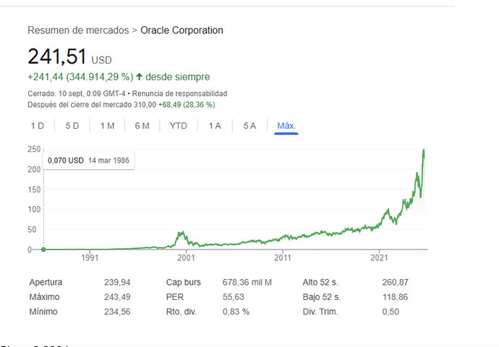The height and width of the screenshot is (347, 499).
Task: Select the YTD range tab
Action: click(x=178, y=126)
